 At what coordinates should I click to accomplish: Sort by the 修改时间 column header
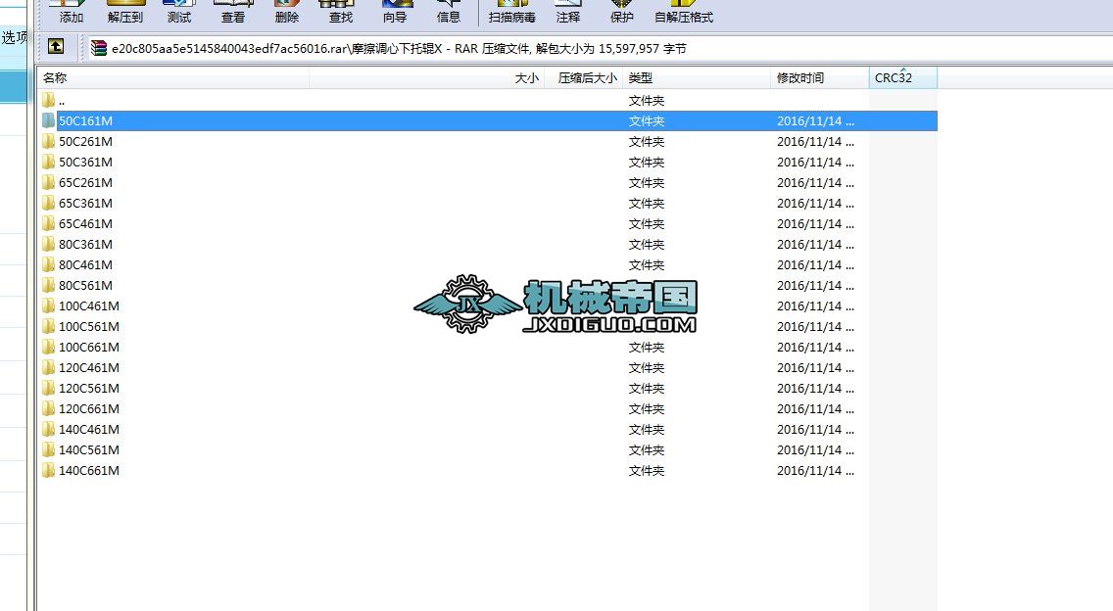(820, 78)
